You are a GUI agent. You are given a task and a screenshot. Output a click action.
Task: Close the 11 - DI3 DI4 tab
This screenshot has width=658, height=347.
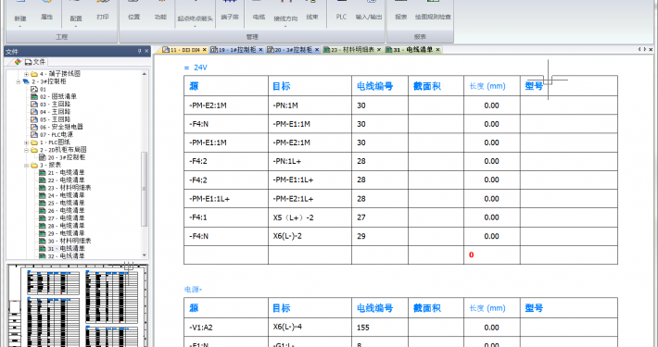(x=205, y=50)
